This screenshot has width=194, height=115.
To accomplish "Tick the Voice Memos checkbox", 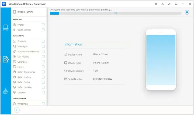I will coord(43,30).
